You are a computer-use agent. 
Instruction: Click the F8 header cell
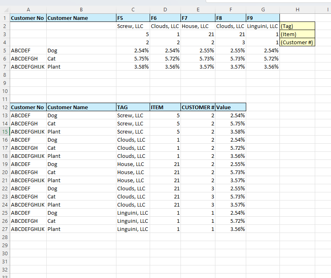pos(231,18)
